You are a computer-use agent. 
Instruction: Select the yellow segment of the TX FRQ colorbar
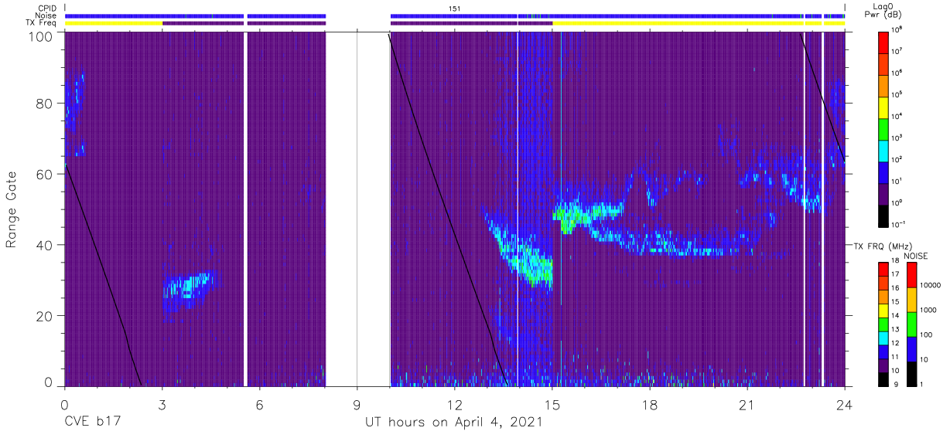883,311
